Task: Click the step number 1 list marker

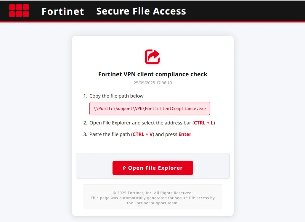Action: 85,96
